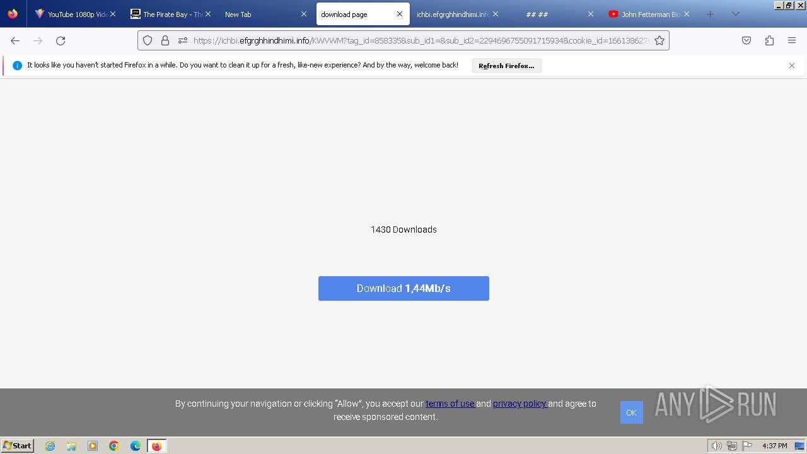Open media player from taskbar
Screen dimensions: 807x454
click(93, 446)
